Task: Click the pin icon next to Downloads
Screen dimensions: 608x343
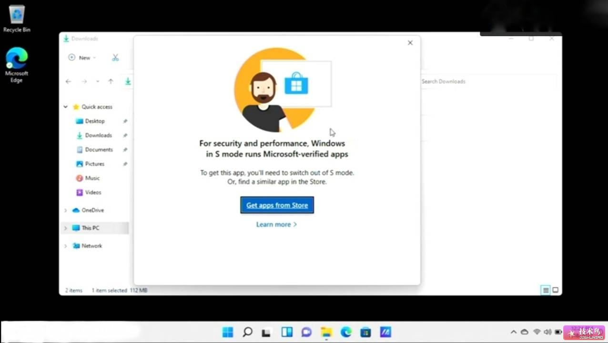Action: (125, 135)
